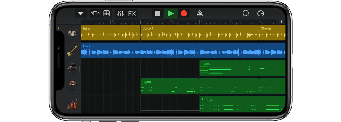341x122 pixels.
Task: Open the Live Loops grid
Action: [107, 14]
